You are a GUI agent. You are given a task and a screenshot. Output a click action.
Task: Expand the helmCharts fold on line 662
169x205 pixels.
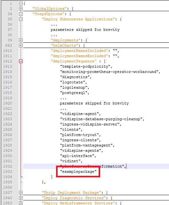(x=21, y=45)
